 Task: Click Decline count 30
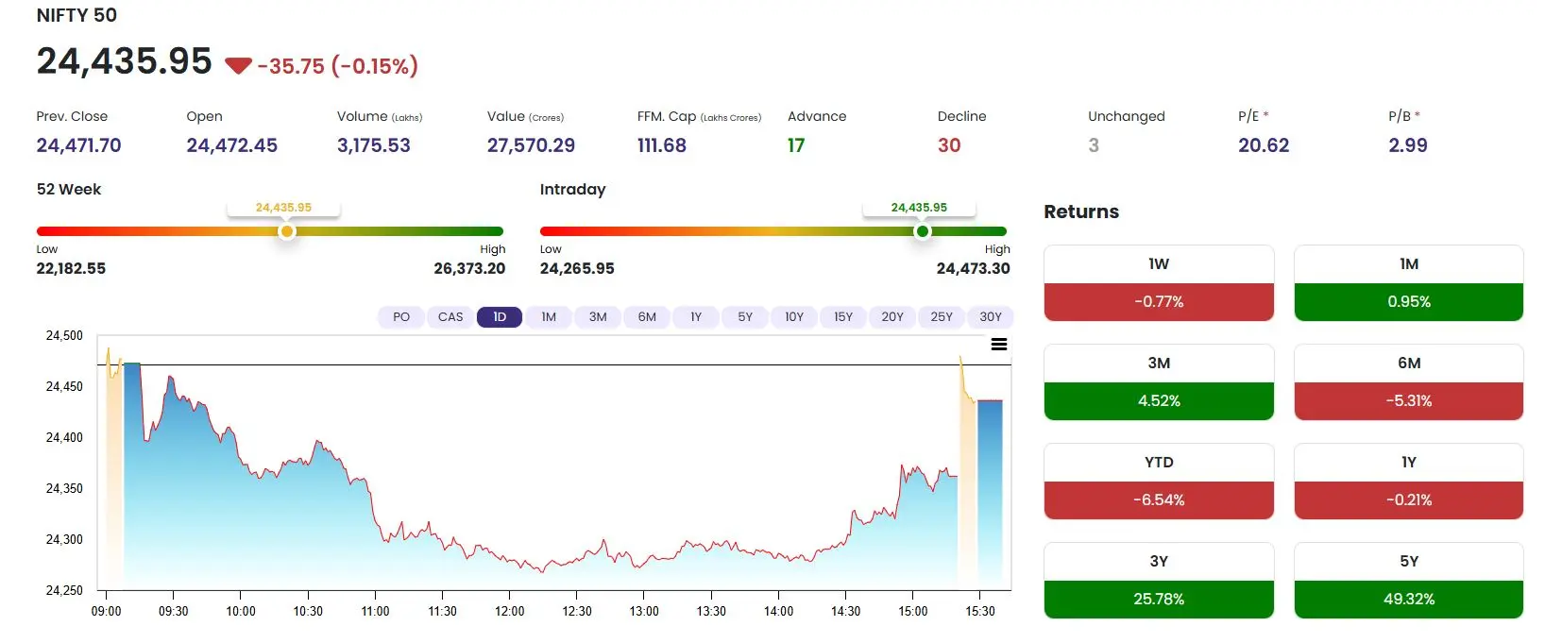(949, 145)
